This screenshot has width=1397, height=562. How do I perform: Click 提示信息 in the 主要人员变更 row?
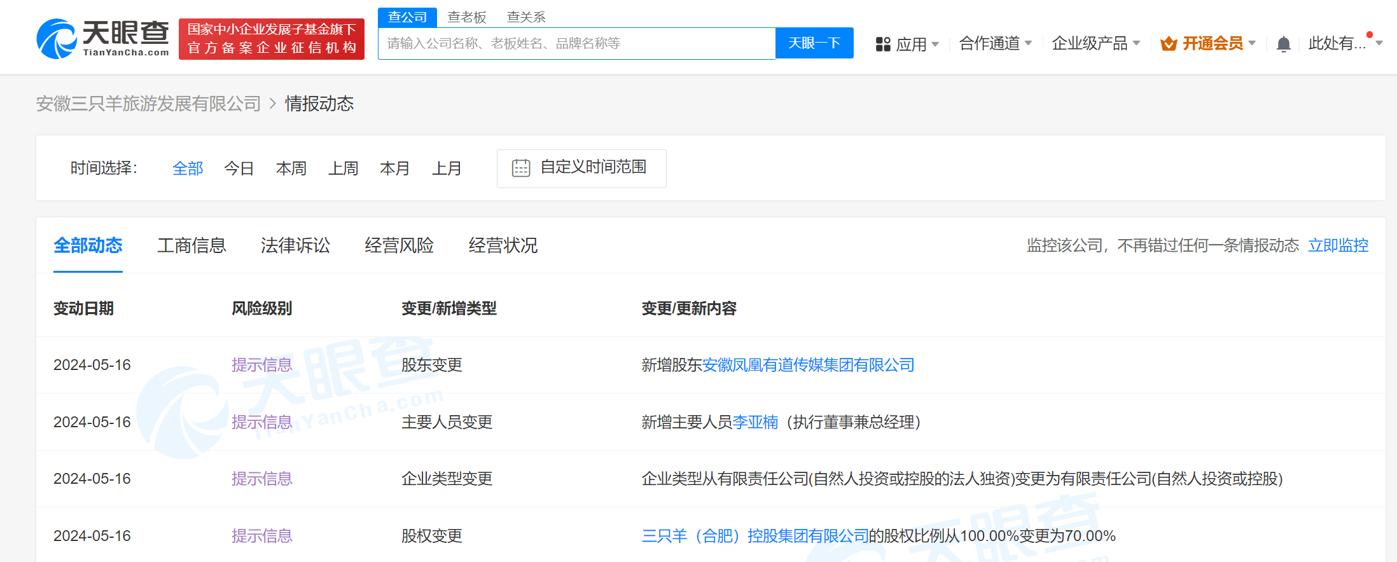[x=261, y=422]
